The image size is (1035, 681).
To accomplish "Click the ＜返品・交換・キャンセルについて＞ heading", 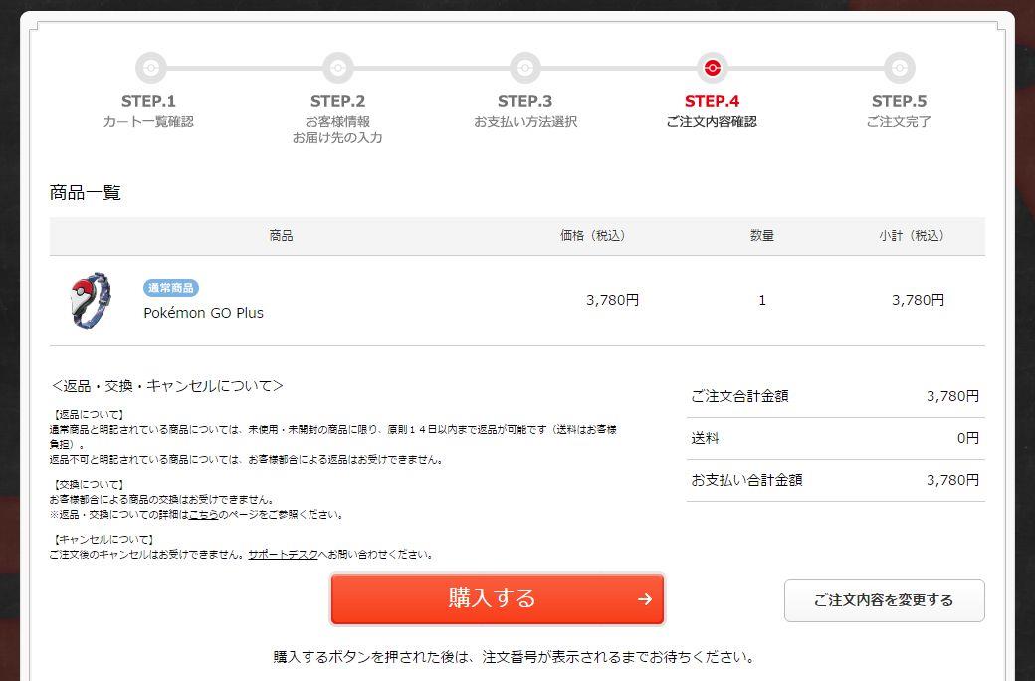I will (167, 385).
